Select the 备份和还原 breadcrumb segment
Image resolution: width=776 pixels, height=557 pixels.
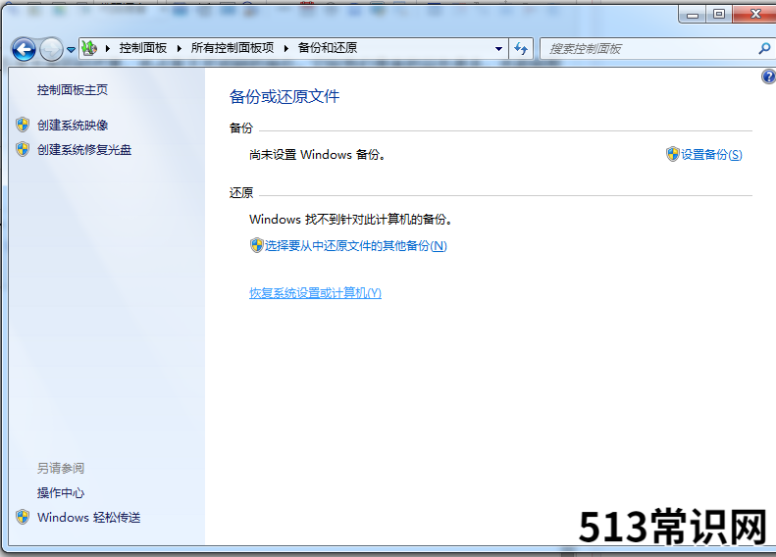pos(328,48)
